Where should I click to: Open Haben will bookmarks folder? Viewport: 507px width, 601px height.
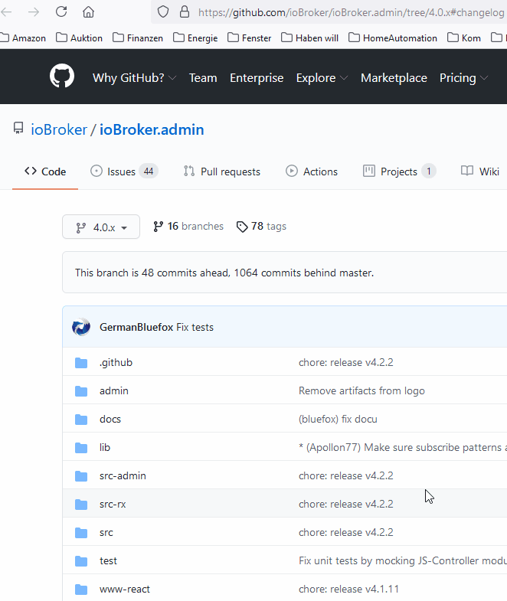[x=310, y=38]
